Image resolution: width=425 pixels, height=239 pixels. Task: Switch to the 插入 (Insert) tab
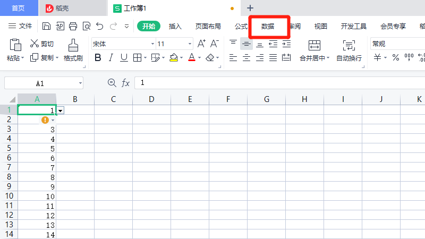point(175,26)
